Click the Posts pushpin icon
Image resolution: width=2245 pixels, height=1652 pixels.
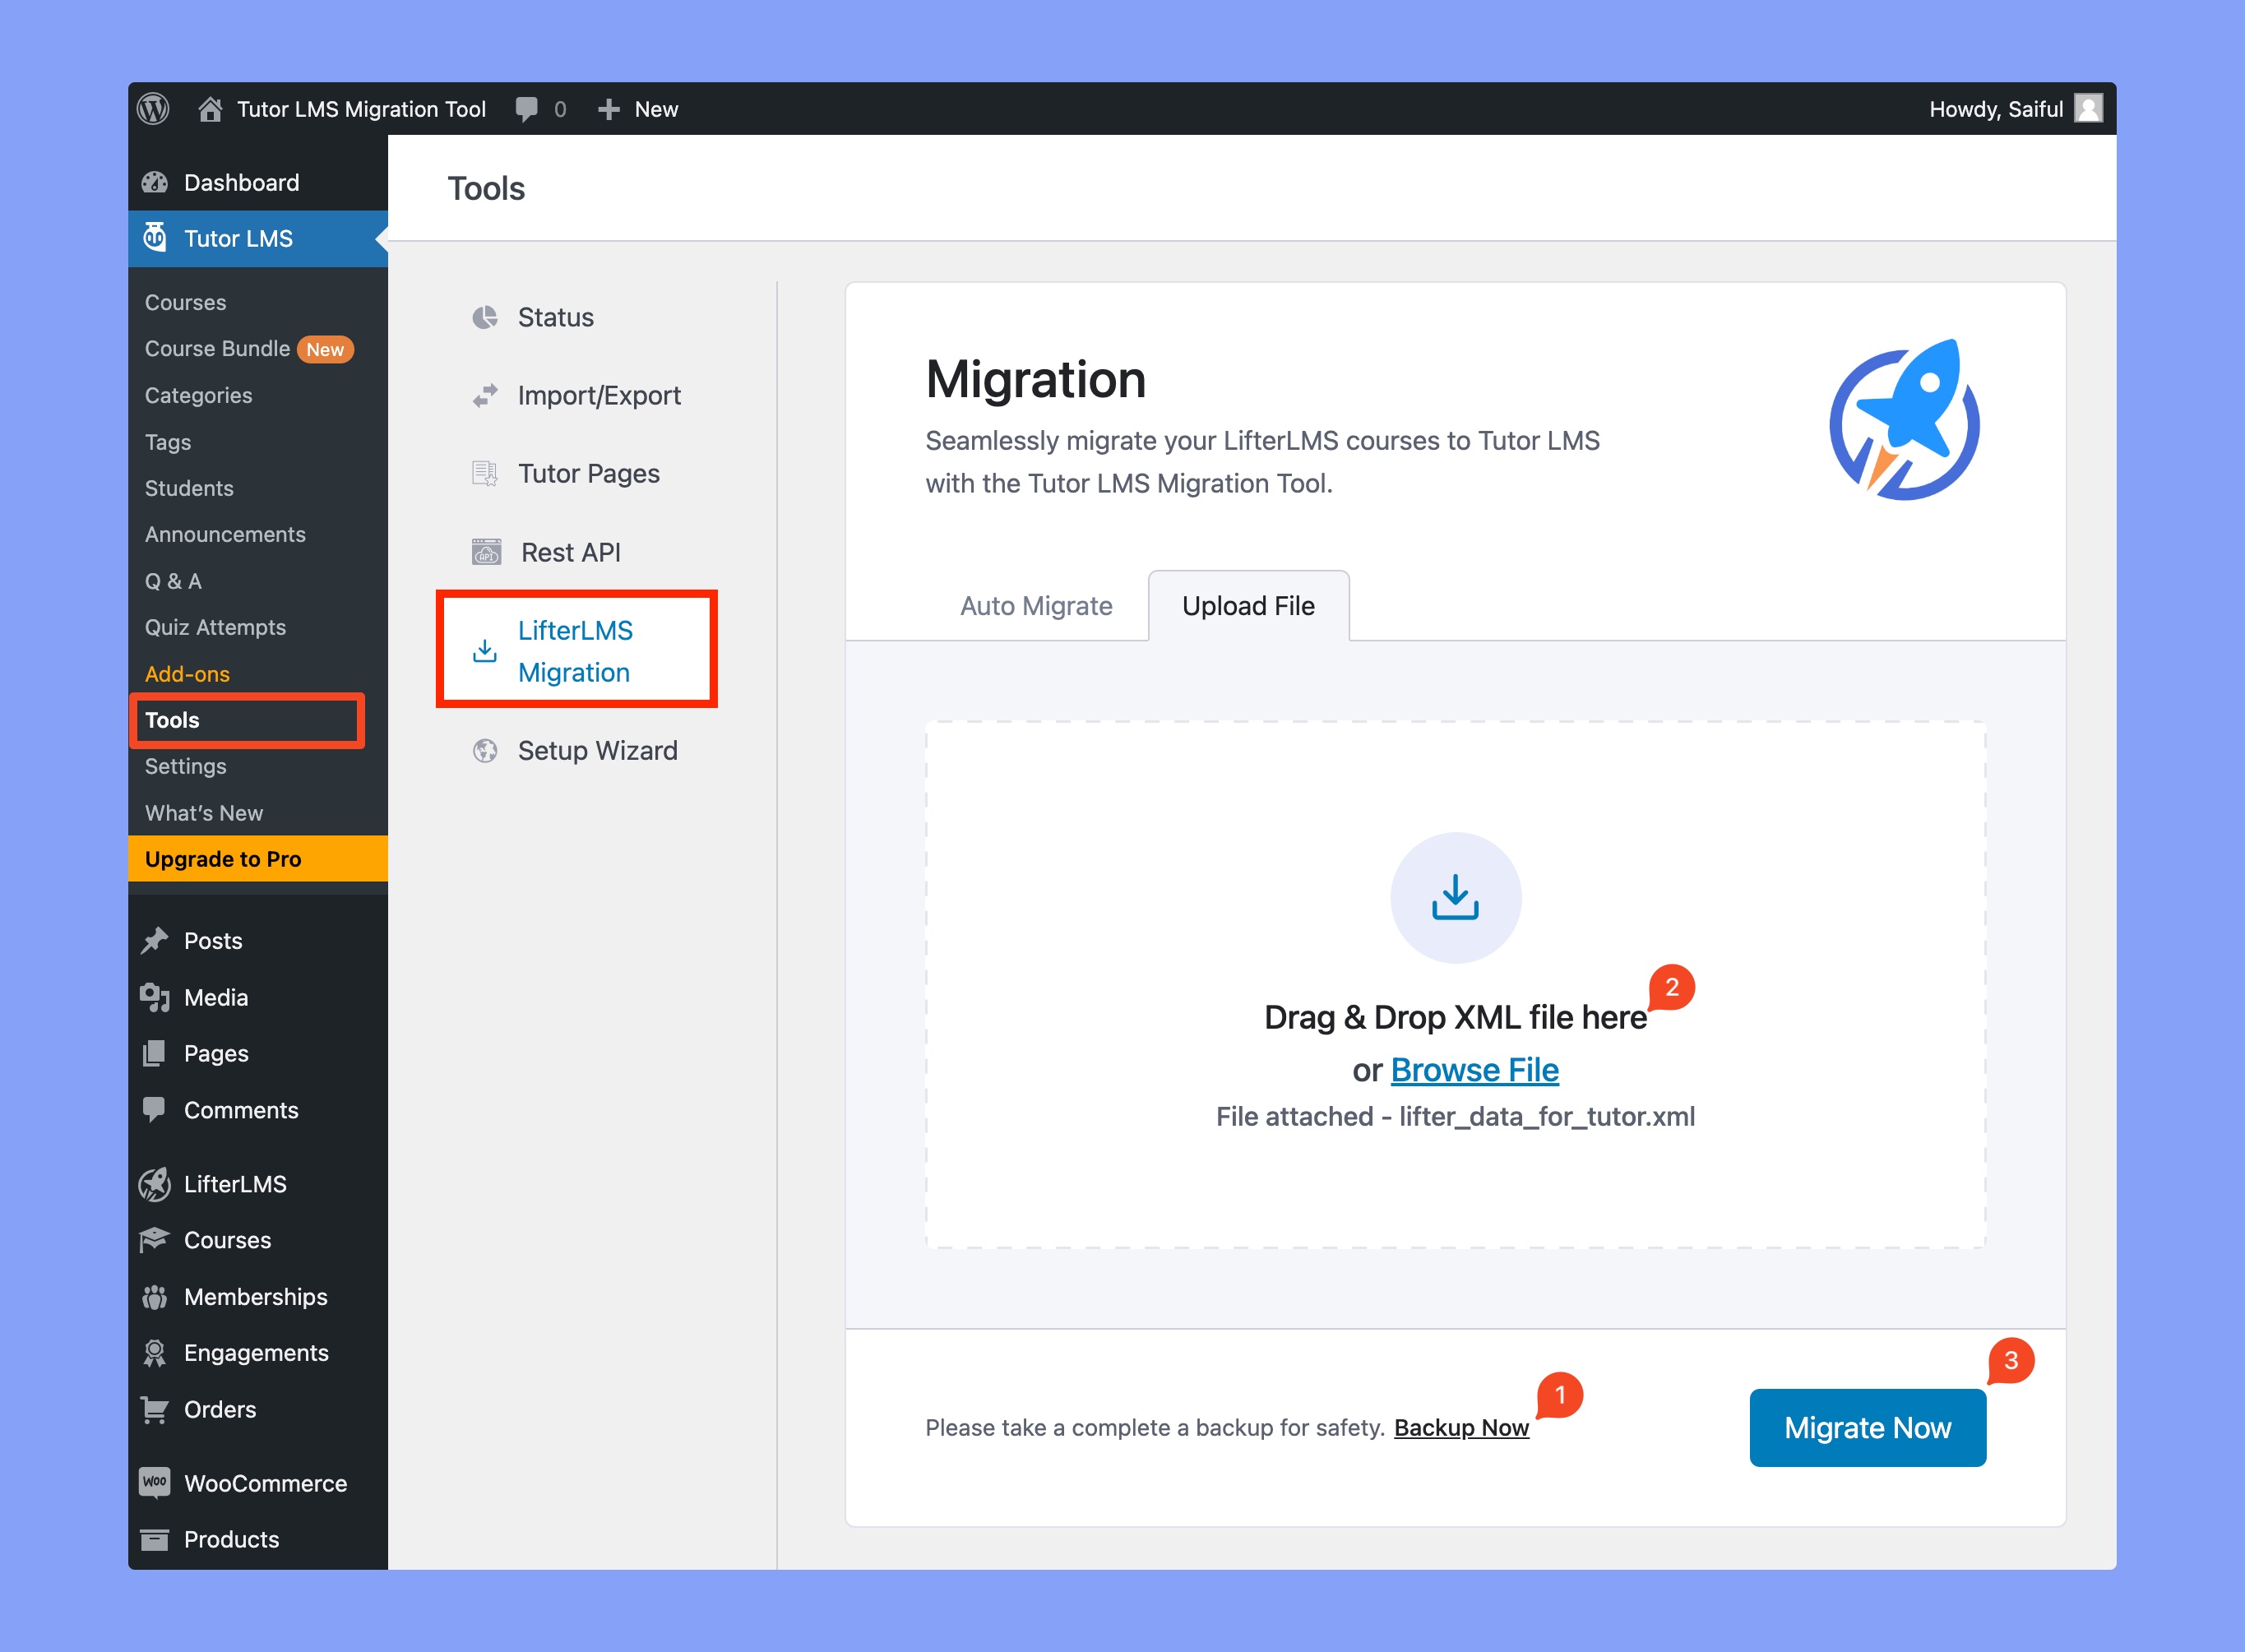point(155,940)
